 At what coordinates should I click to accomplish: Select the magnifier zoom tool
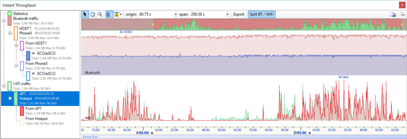coord(100,14)
